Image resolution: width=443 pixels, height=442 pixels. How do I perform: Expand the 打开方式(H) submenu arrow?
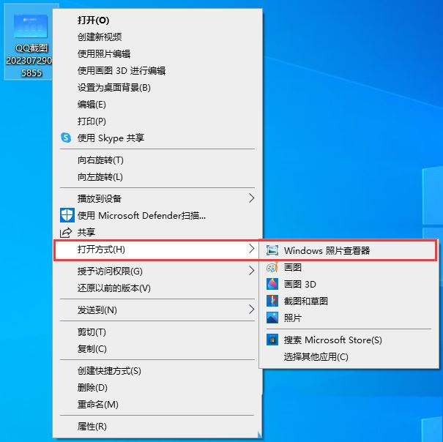click(x=251, y=249)
